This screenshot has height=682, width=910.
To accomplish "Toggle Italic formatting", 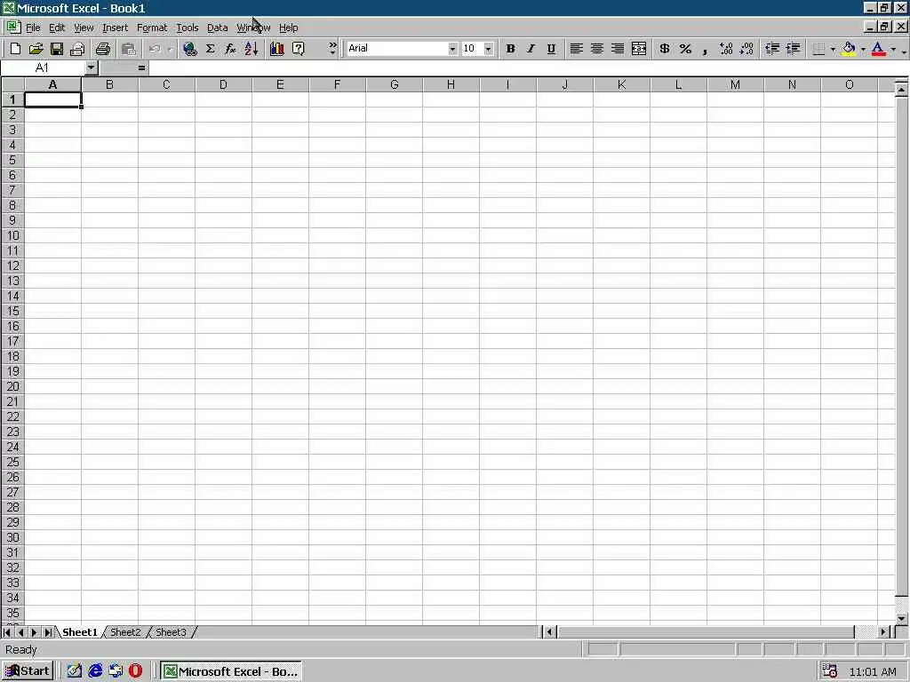I will (x=531, y=49).
